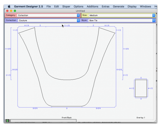Click the window resize grip corner

point(155,121)
